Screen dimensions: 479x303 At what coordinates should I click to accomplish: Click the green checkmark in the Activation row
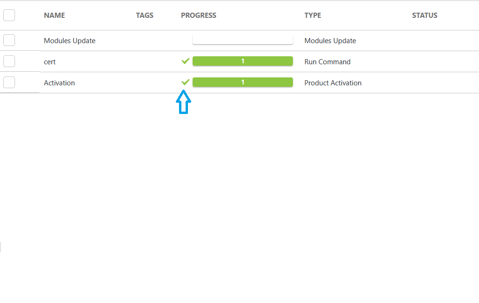point(185,82)
